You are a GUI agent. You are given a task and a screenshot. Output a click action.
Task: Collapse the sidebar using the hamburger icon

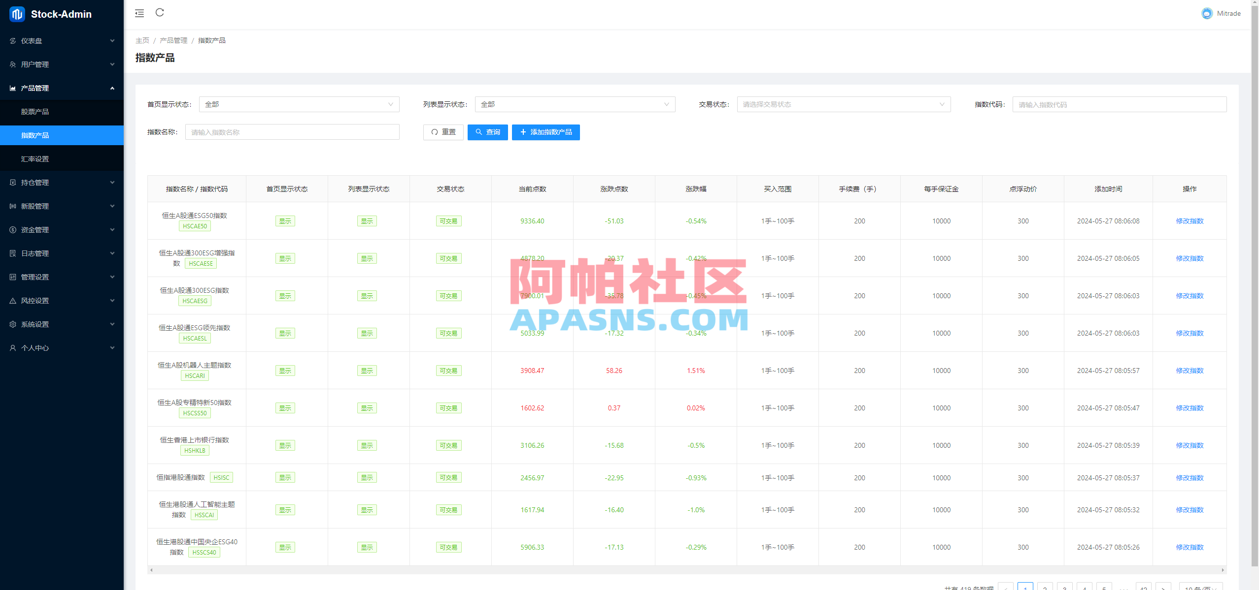[x=139, y=13]
